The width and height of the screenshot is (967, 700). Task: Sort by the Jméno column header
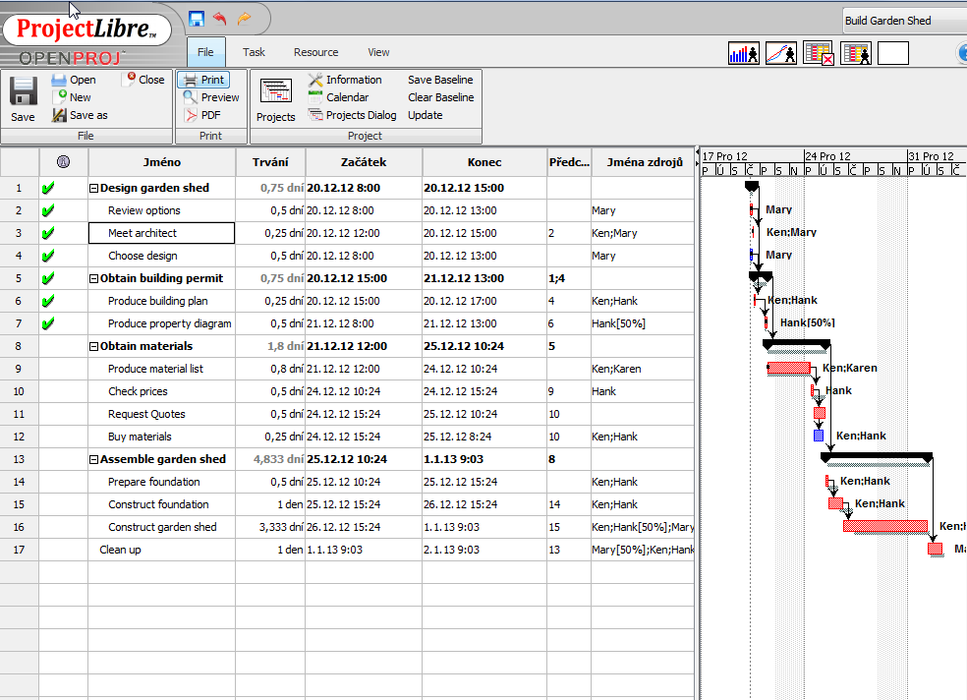click(162, 162)
